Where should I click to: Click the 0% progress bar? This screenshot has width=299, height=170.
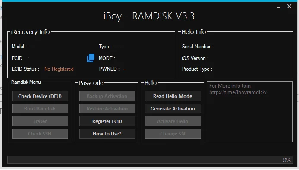(150, 160)
